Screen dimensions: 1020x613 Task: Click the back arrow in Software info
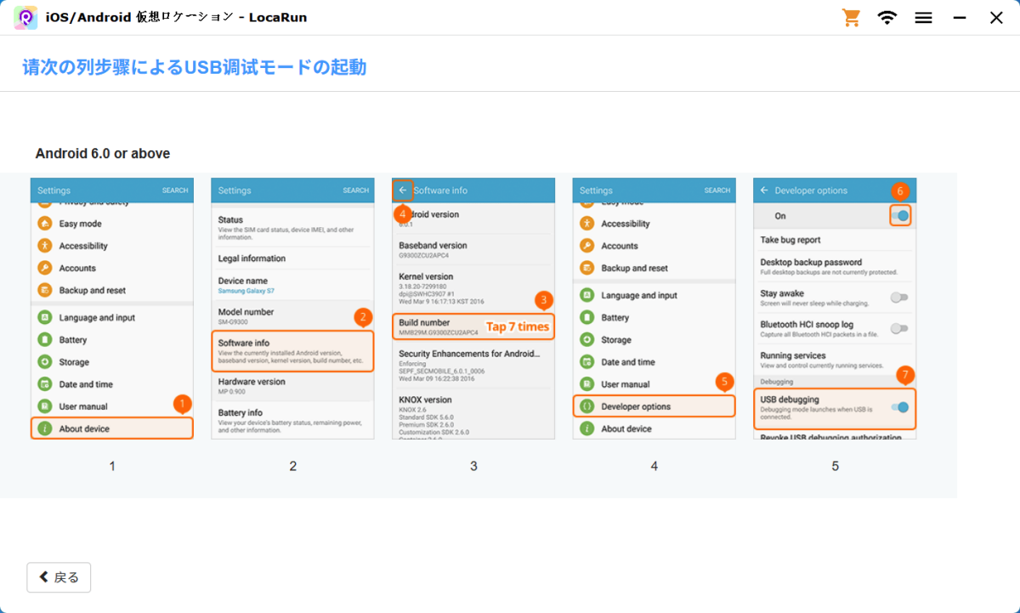point(403,190)
